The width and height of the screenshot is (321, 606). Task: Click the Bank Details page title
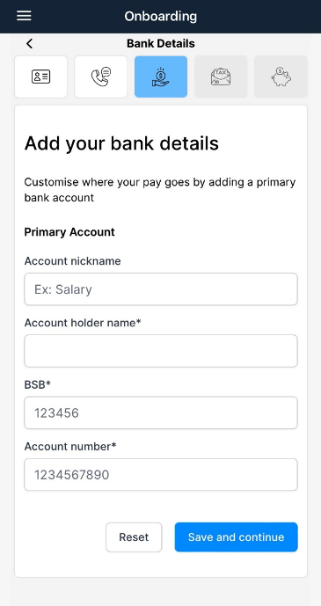161,44
